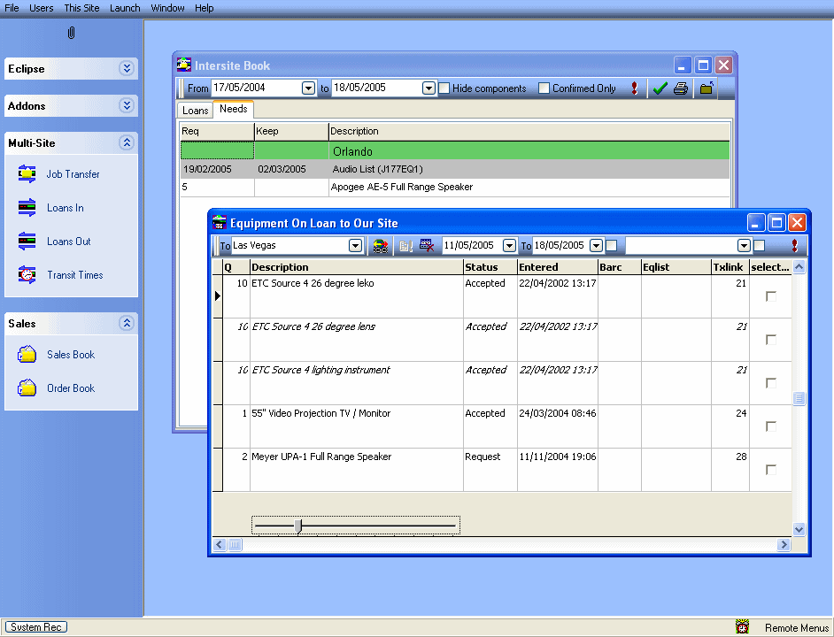Open the Launch menu

click(x=125, y=8)
